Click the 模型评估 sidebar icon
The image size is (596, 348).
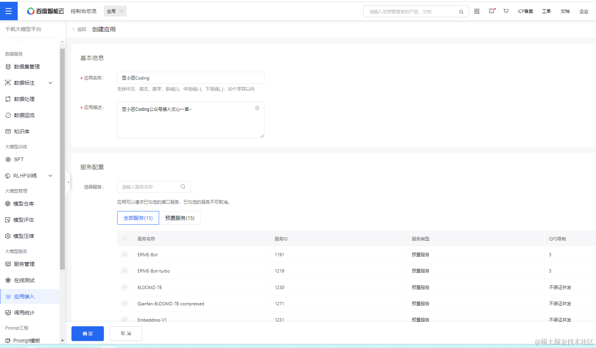pyautogui.click(x=8, y=220)
